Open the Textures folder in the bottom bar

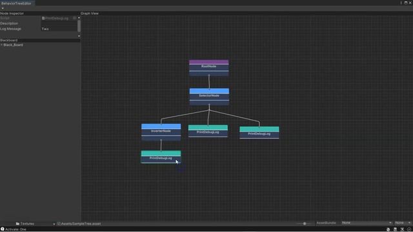pos(25,224)
